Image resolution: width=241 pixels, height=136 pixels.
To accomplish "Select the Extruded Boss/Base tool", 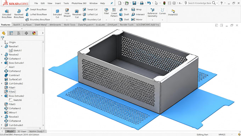I will 7,14.
